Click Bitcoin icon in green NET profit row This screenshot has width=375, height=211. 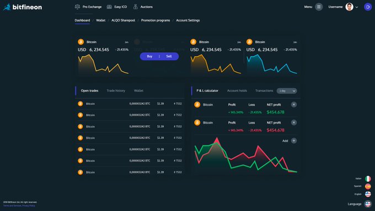[x=197, y=105]
